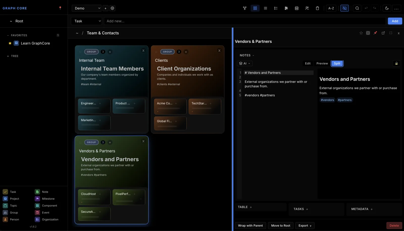Open detail panel in external window icon

[383, 33]
